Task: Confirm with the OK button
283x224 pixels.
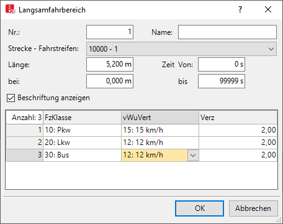Action: tap(199, 208)
